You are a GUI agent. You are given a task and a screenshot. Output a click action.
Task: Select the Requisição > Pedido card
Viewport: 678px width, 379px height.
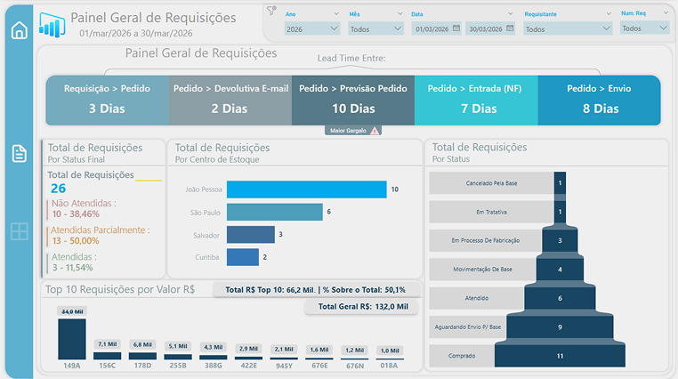tap(108, 101)
